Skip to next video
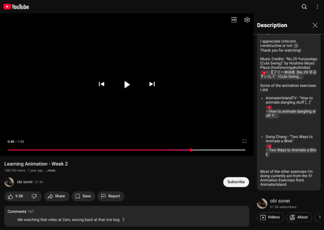324x230 pixels. (152, 84)
